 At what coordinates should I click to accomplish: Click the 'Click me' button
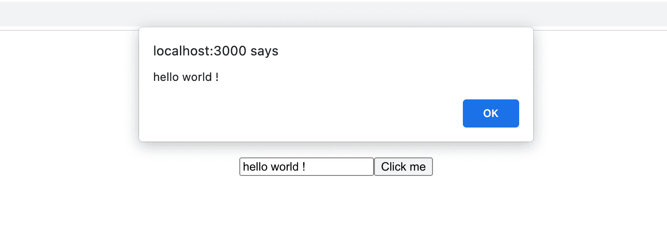click(403, 167)
